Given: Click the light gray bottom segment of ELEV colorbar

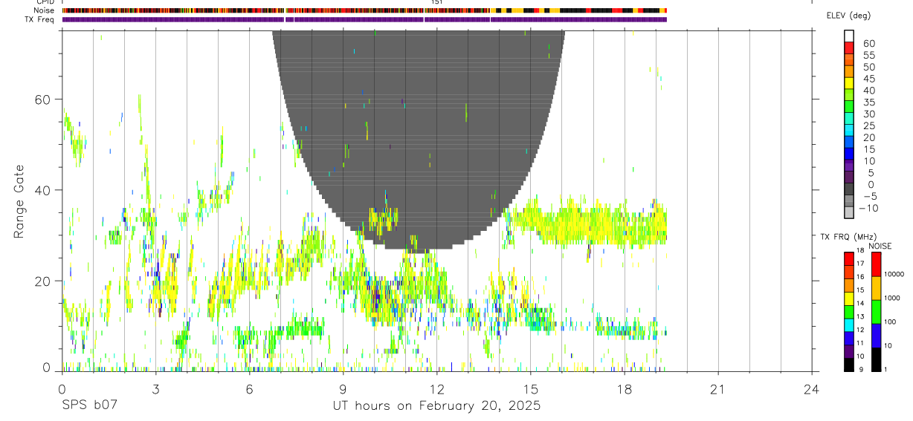Looking at the screenshot, I should point(848,213).
